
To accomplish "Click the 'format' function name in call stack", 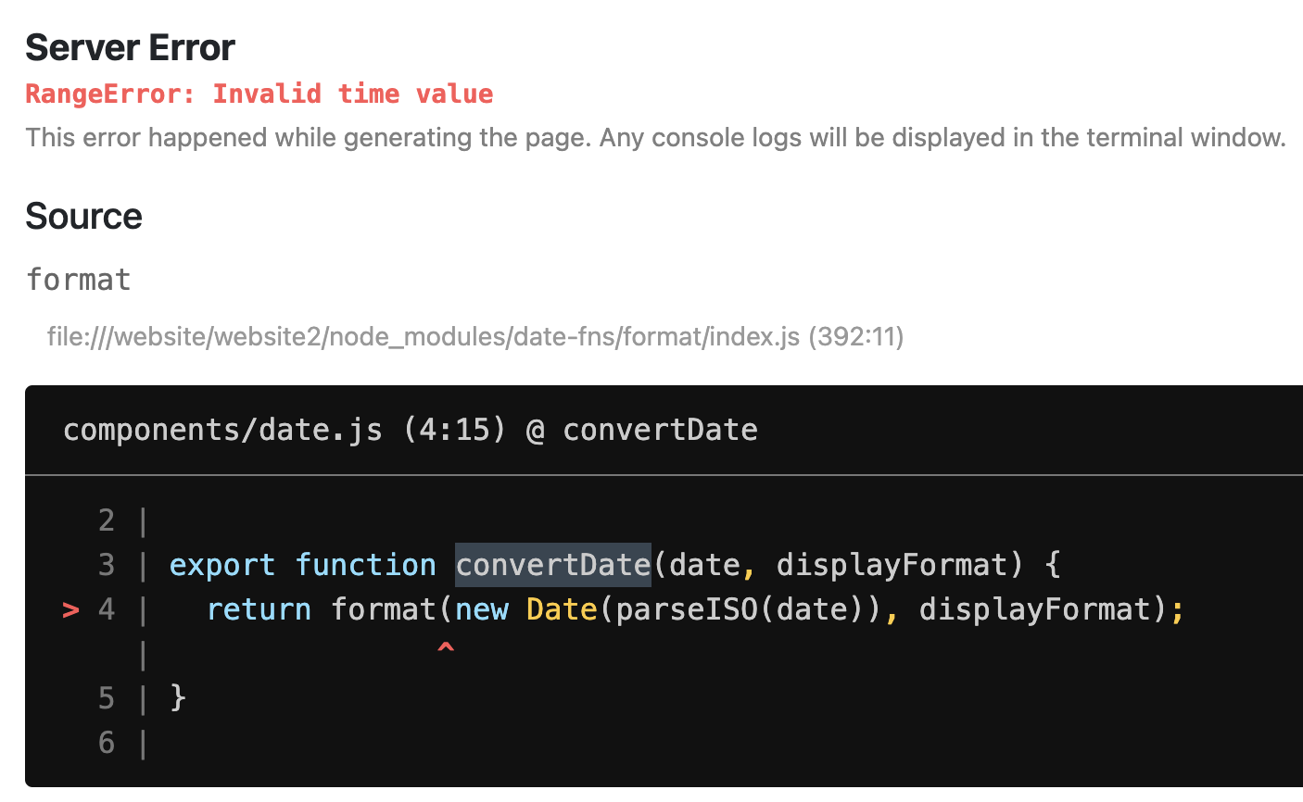I will [x=79, y=279].
